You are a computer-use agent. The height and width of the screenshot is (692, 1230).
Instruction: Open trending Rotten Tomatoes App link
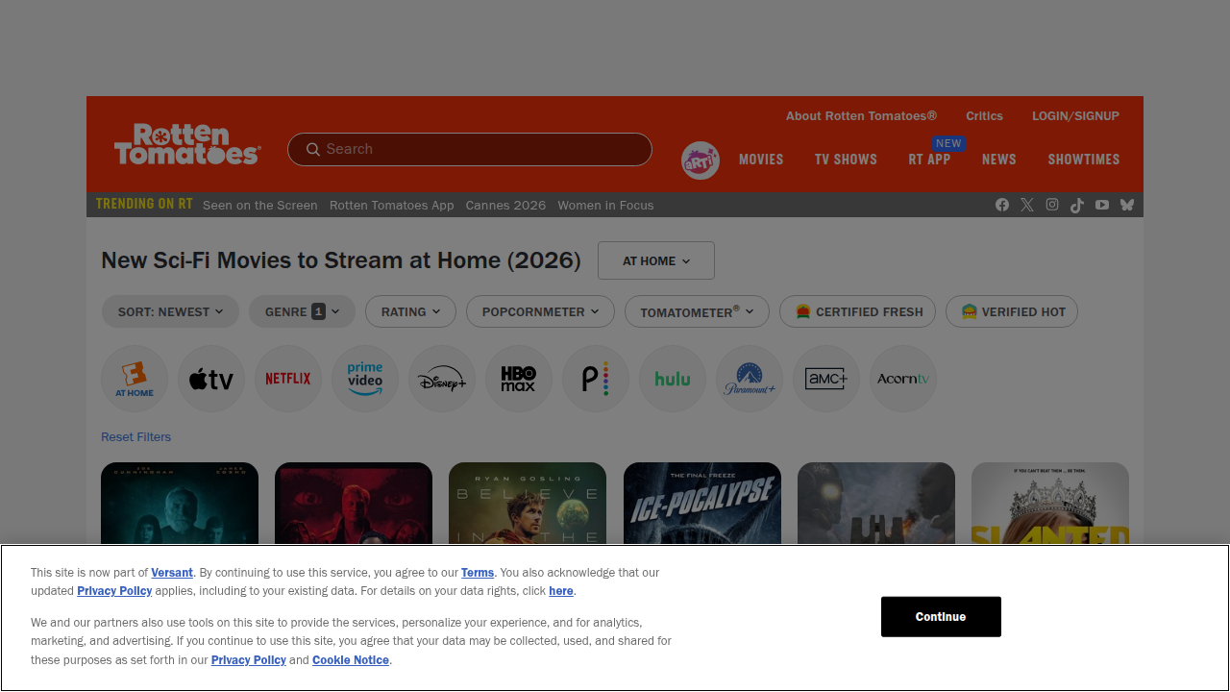pyautogui.click(x=392, y=206)
